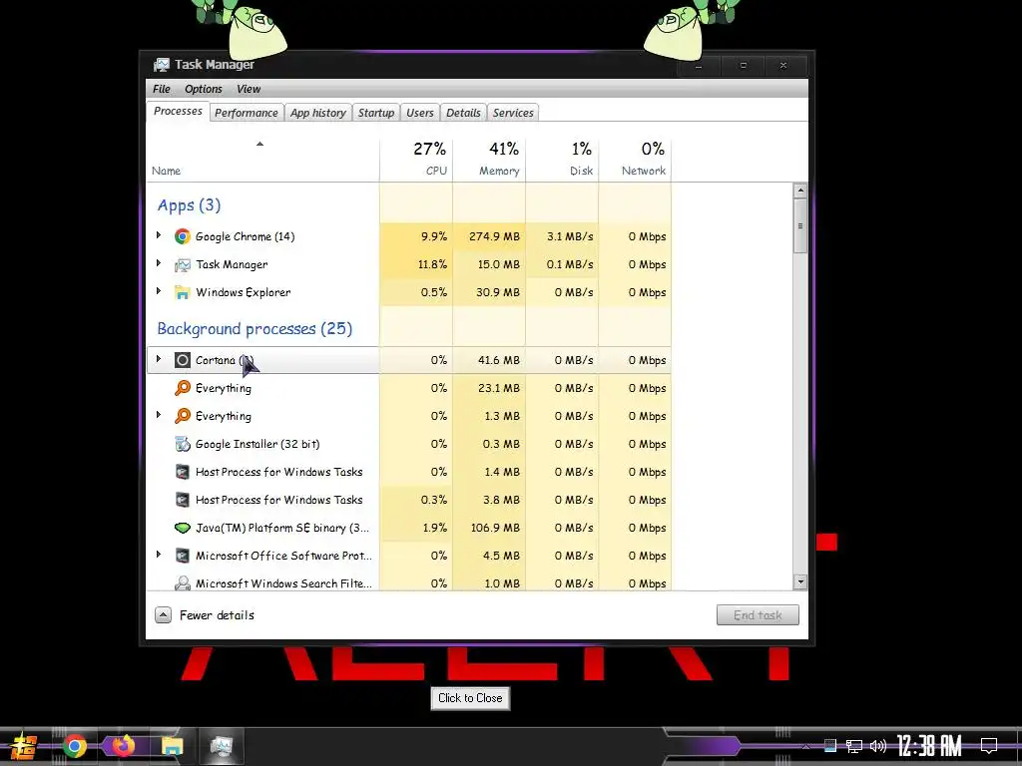Viewport: 1022px width, 766px height.
Task: Collapse view with Fewer details
Action: (x=205, y=614)
